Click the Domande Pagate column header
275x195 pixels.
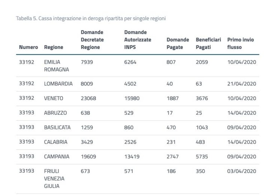click(x=178, y=43)
